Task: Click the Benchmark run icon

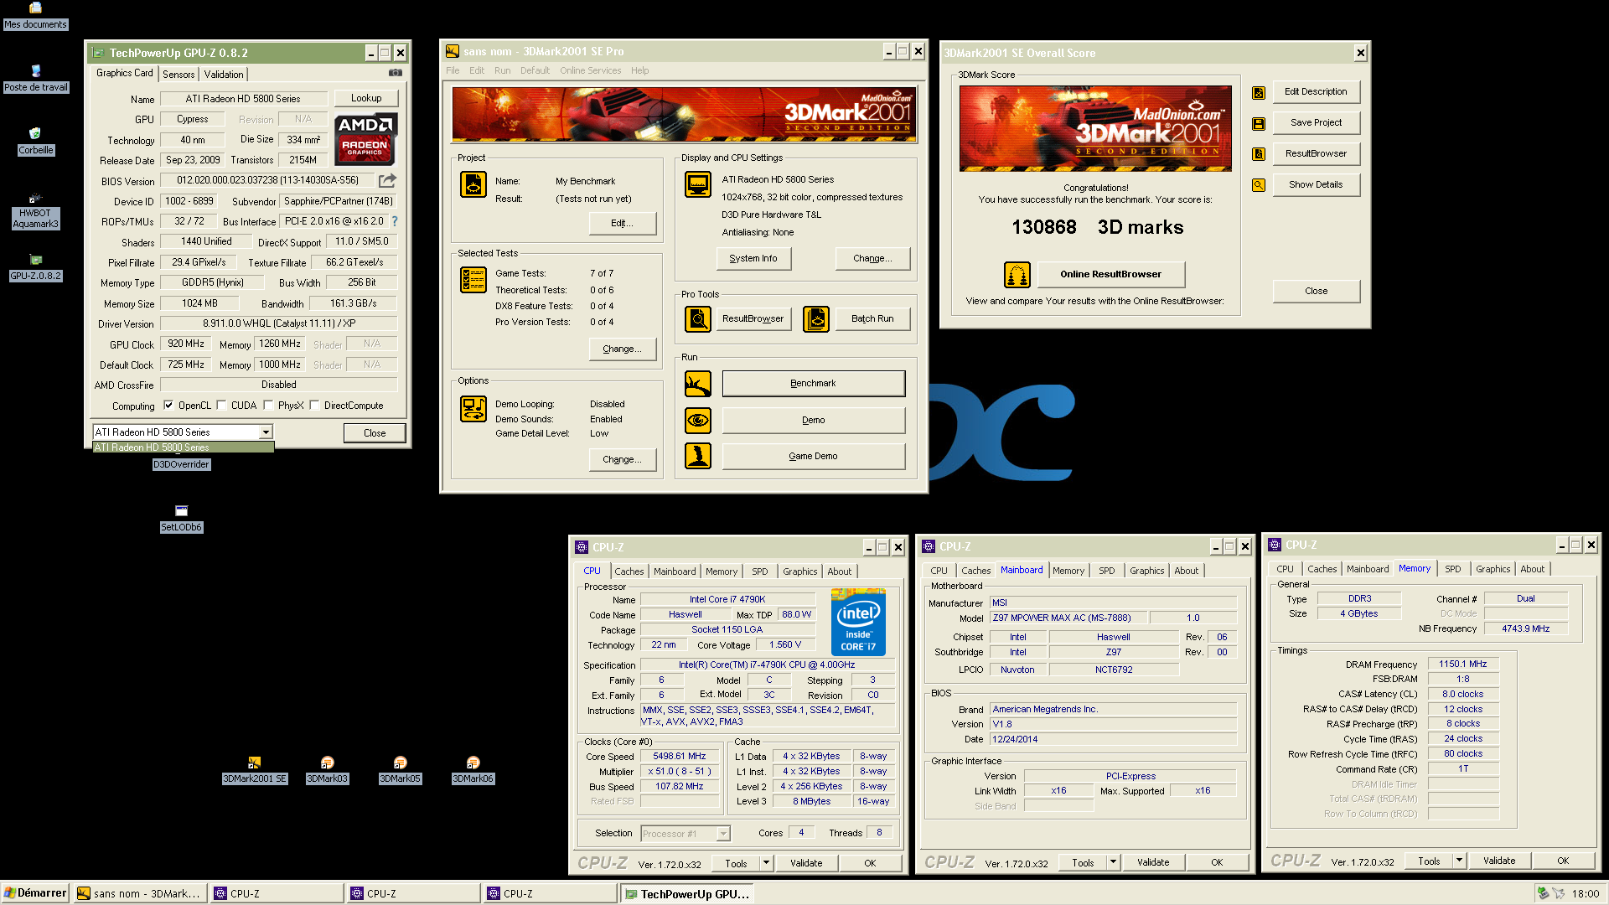Action: point(698,384)
